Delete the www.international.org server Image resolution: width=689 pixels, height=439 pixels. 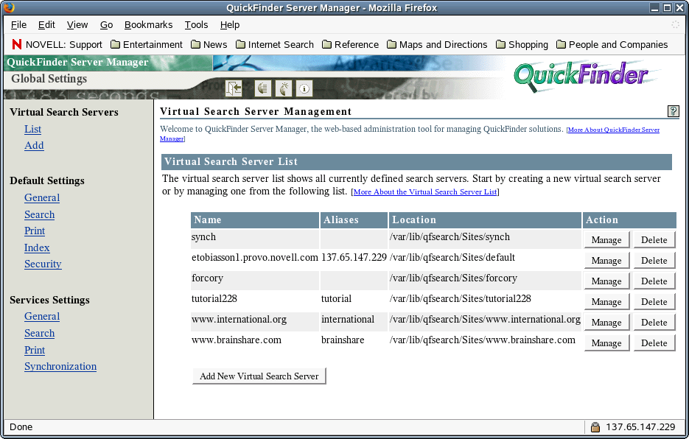click(x=654, y=322)
